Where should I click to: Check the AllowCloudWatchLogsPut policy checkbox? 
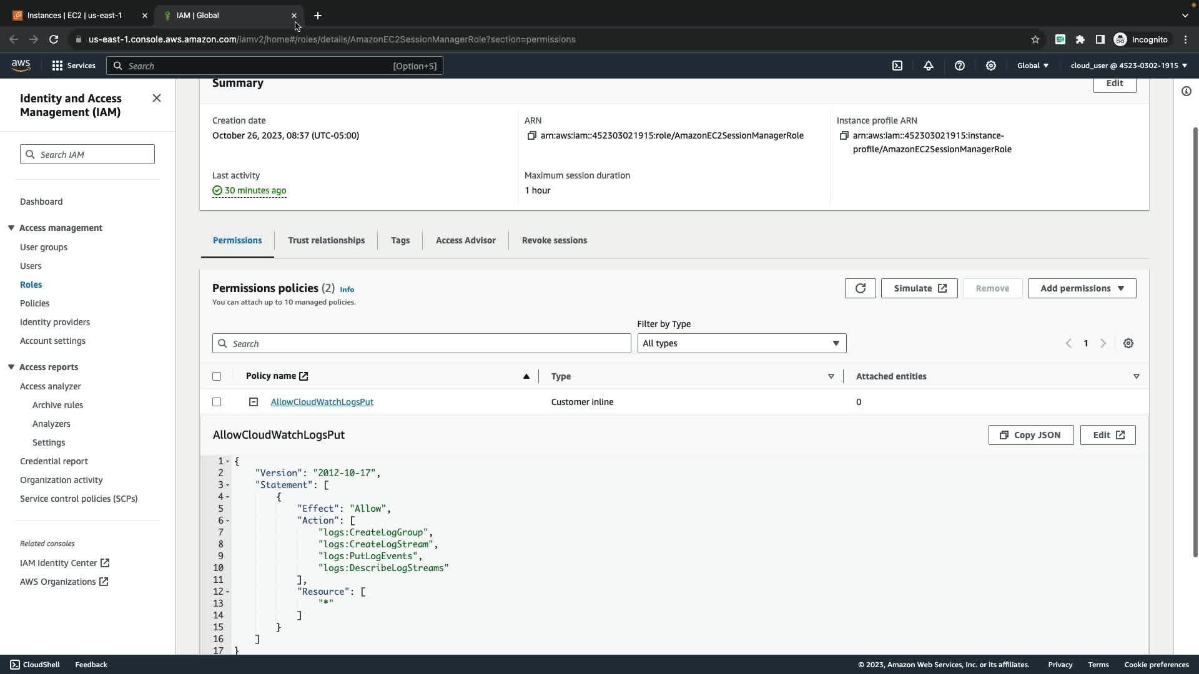(217, 402)
